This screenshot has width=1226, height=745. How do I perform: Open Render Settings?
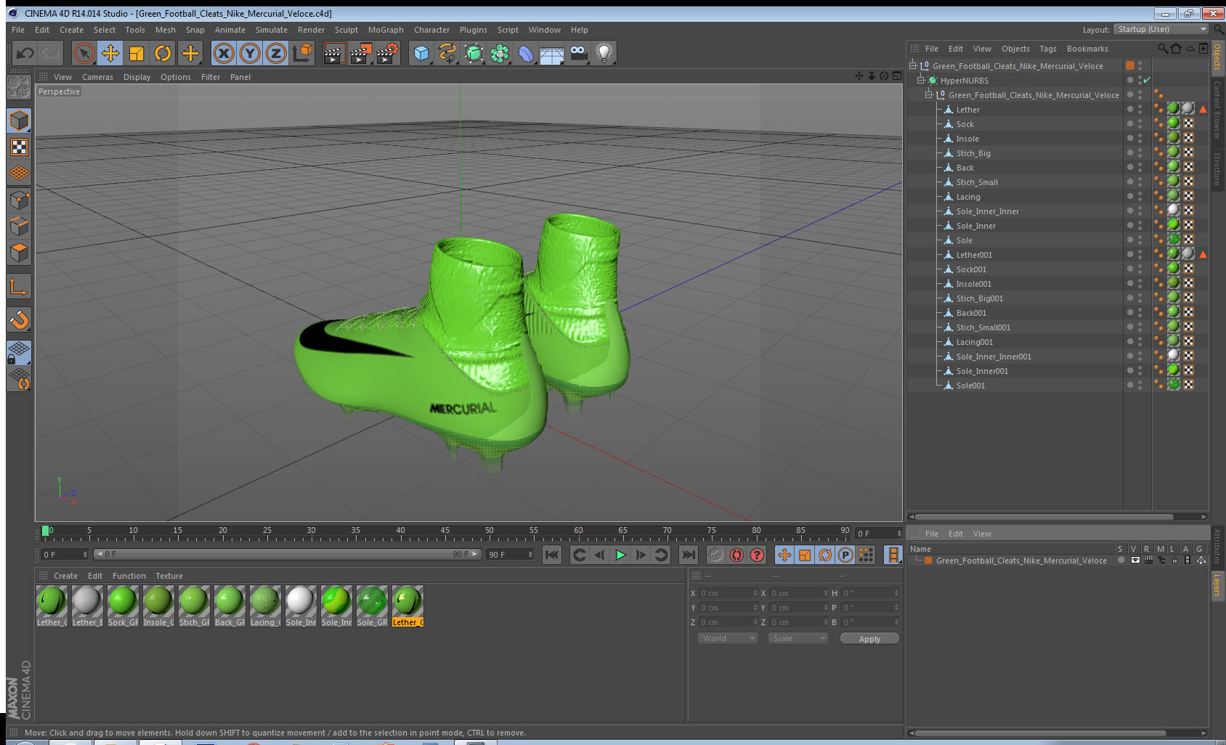(x=388, y=53)
